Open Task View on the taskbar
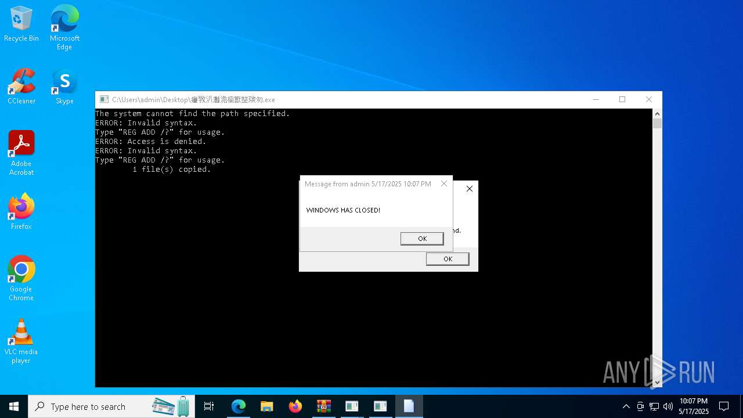The width and height of the screenshot is (743, 418). (x=209, y=406)
